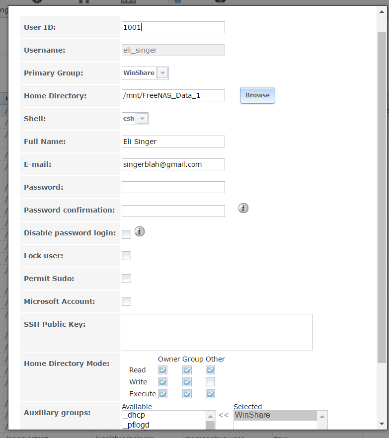Screen dimensions: 389x438
Task: Uncheck Group Read permission
Action: pos(187,370)
